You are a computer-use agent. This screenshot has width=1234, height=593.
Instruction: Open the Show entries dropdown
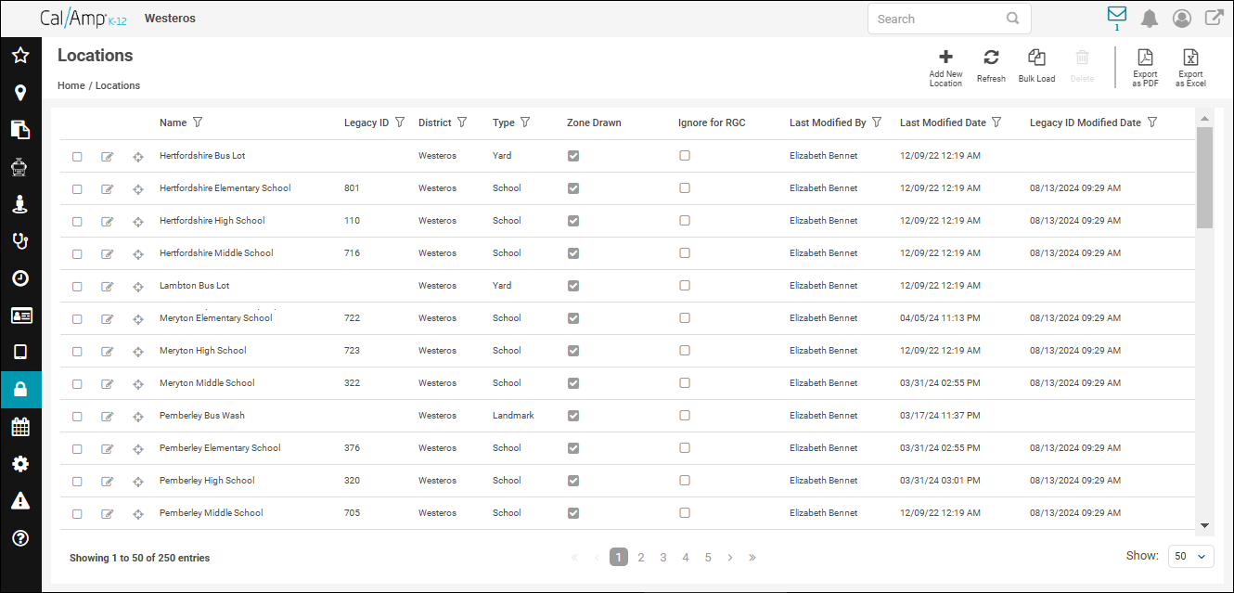tap(1191, 556)
